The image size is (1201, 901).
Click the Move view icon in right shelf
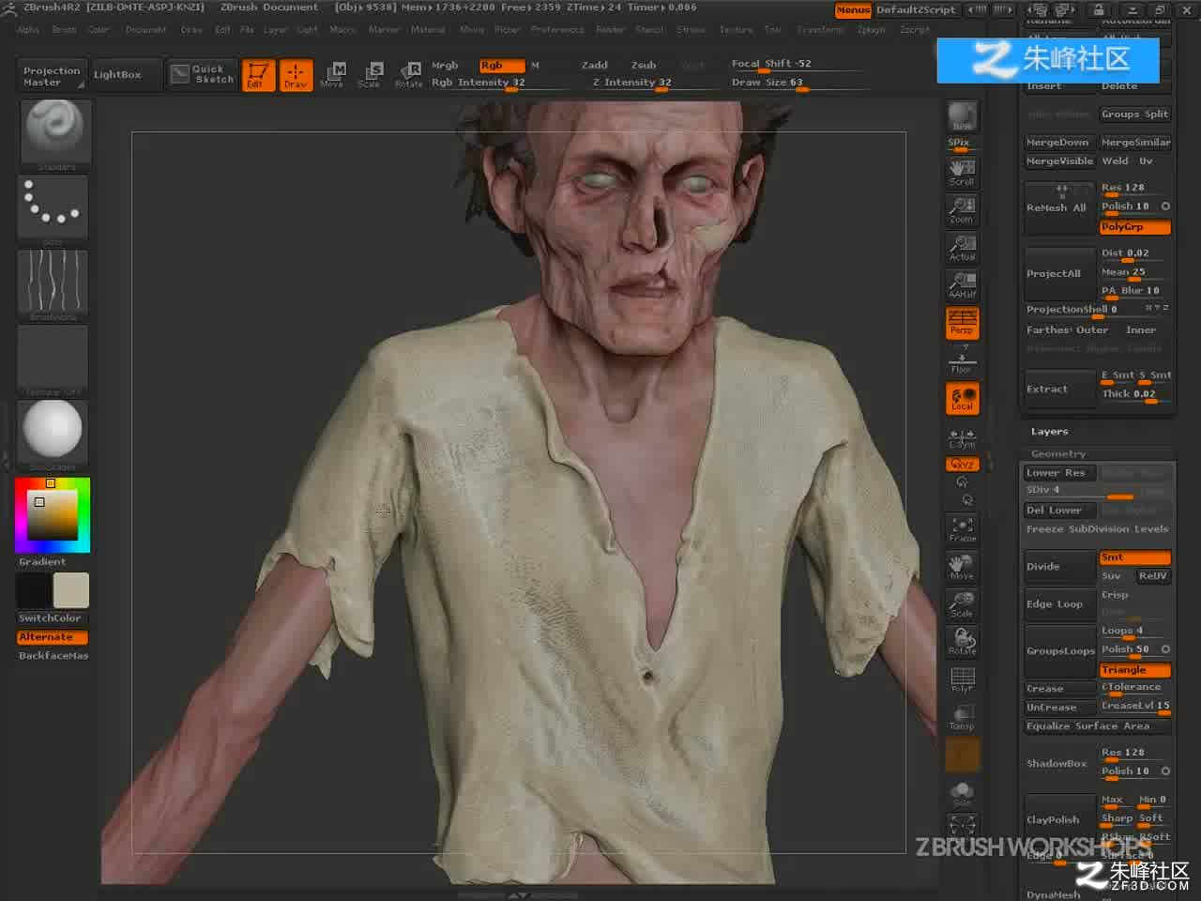tap(963, 566)
